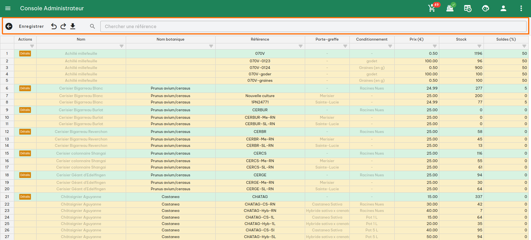Redo the last change
Viewport: 531px width, 240px height.
(x=63, y=26)
